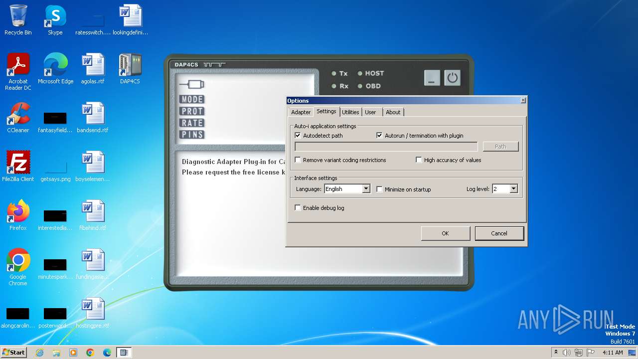
Task: Enable Minimize on startup checkbox
Action: pos(380,189)
